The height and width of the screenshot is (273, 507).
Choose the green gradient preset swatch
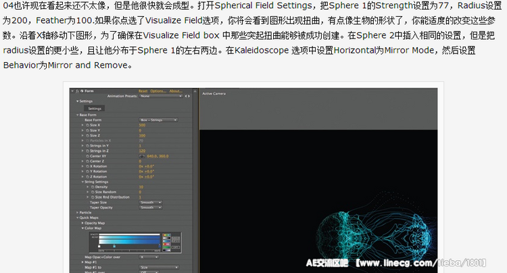pyautogui.click(x=167, y=247)
